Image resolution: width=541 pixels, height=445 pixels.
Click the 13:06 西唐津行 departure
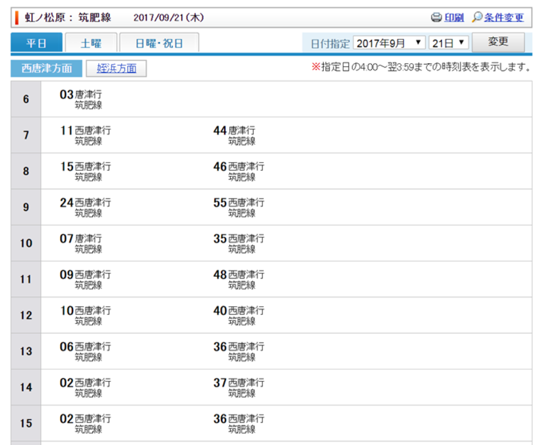click(x=85, y=351)
